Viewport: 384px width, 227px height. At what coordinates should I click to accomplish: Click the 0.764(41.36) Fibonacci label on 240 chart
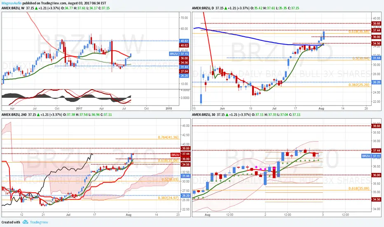click(x=168, y=137)
